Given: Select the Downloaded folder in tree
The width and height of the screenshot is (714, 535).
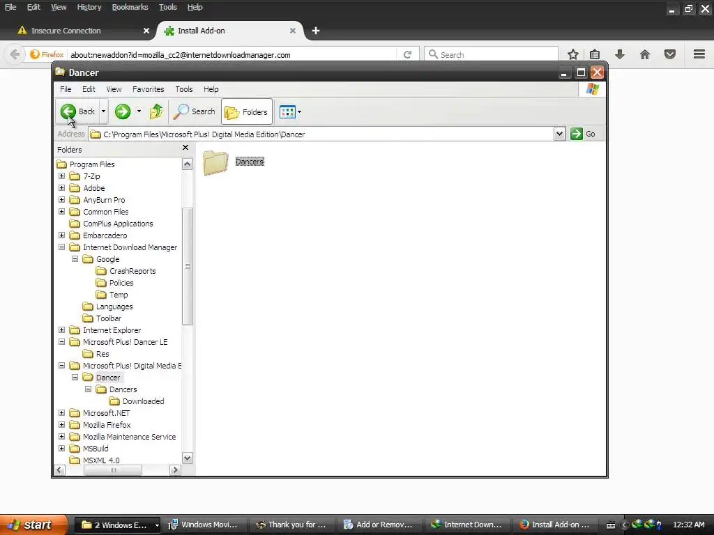Looking at the screenshot, I should pos(137,401).
